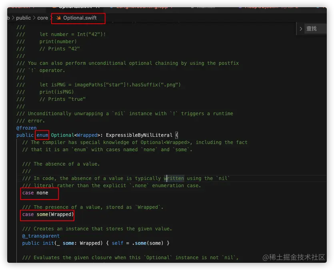
Task: Click 'The compiler has special knowledge' comment
Action: (135, 142)
